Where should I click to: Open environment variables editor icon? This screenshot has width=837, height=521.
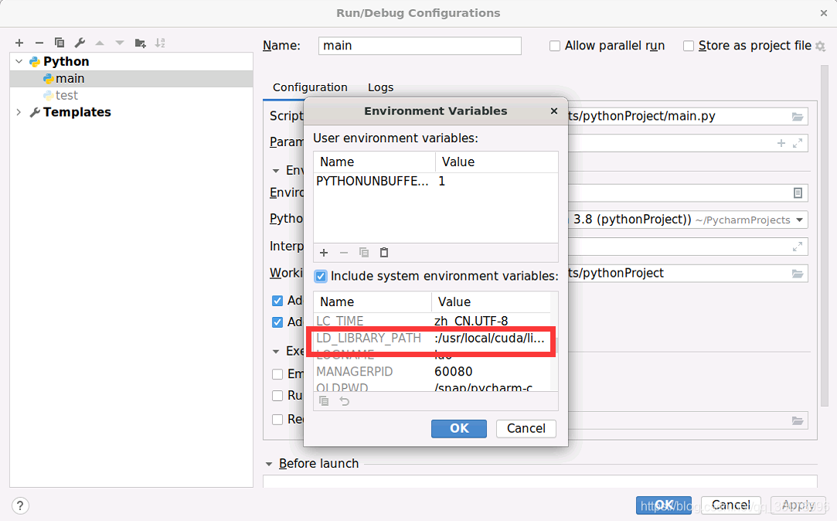tap(798, 192)
